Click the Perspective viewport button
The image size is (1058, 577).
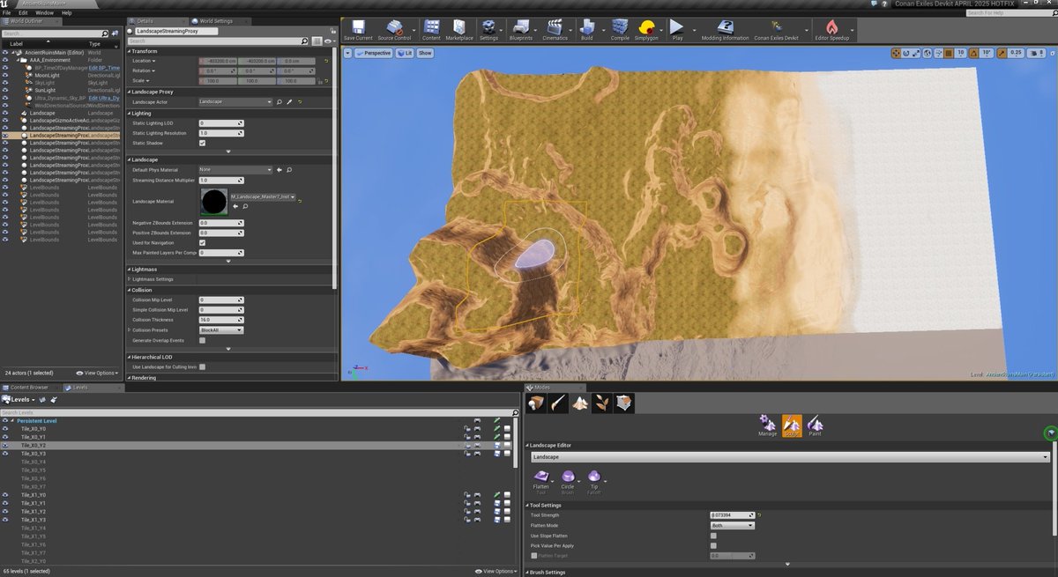[374, 53]
